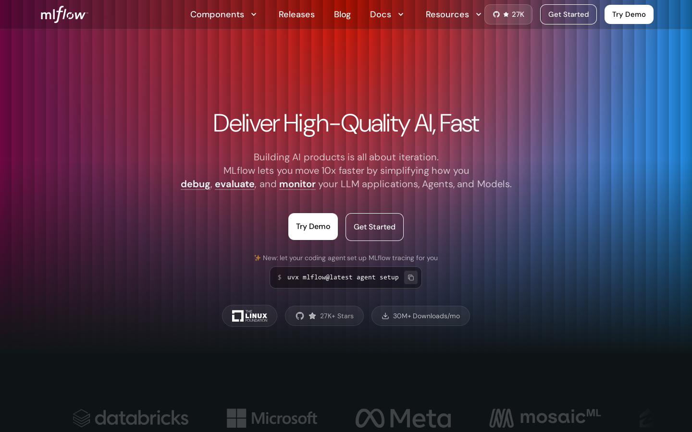Screen dimensions: 692x432
Task: Open the Docs menu
Action: (x=381, y=14)
